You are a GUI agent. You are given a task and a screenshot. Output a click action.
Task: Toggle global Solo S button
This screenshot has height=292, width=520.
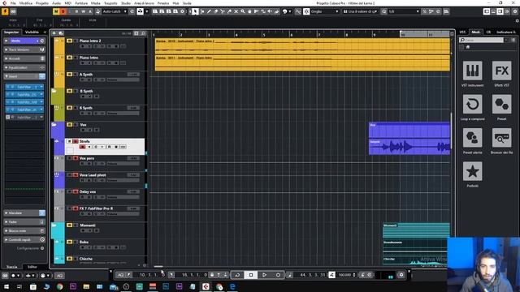click(63, 11)
